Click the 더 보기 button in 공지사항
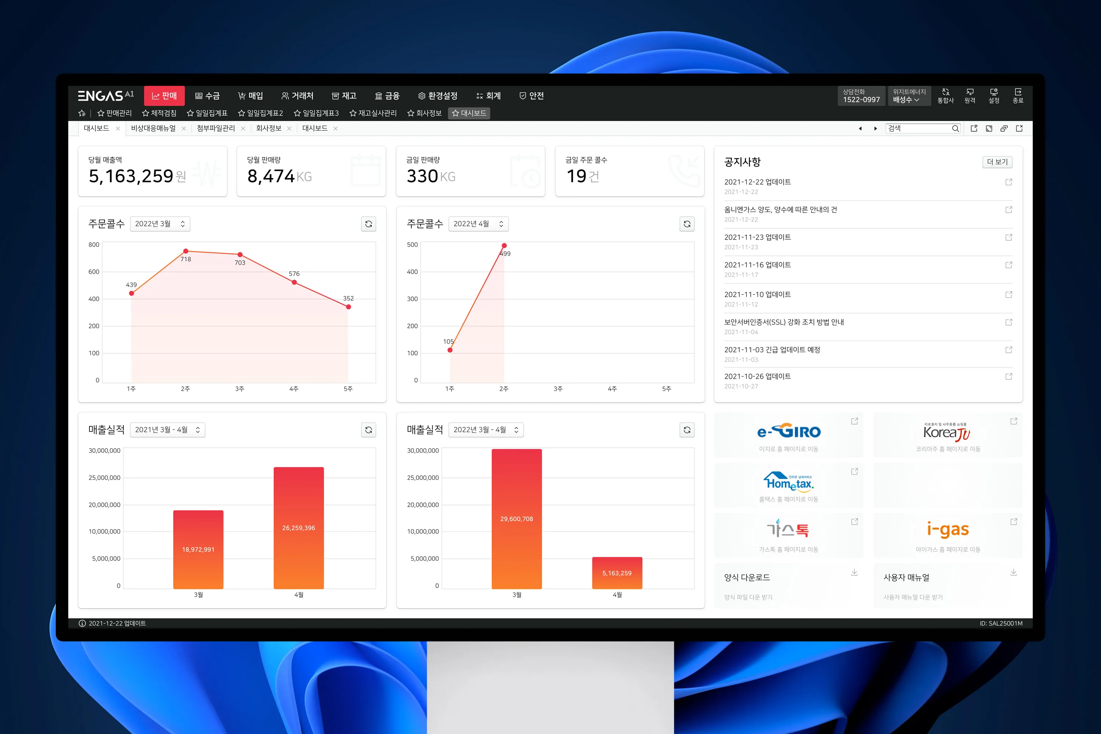 (x=997, y=162)
